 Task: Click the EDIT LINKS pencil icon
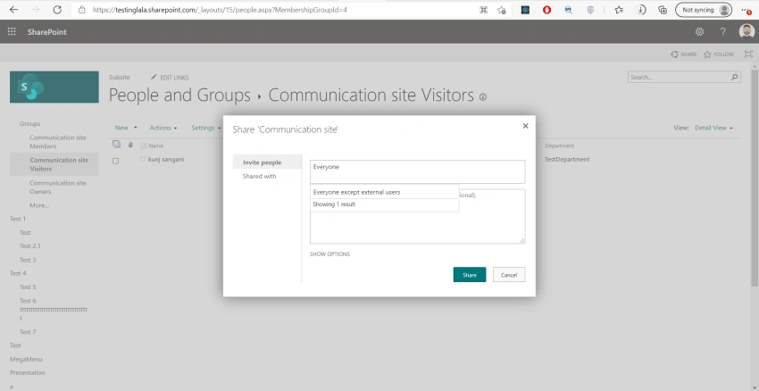pos(154,78)
